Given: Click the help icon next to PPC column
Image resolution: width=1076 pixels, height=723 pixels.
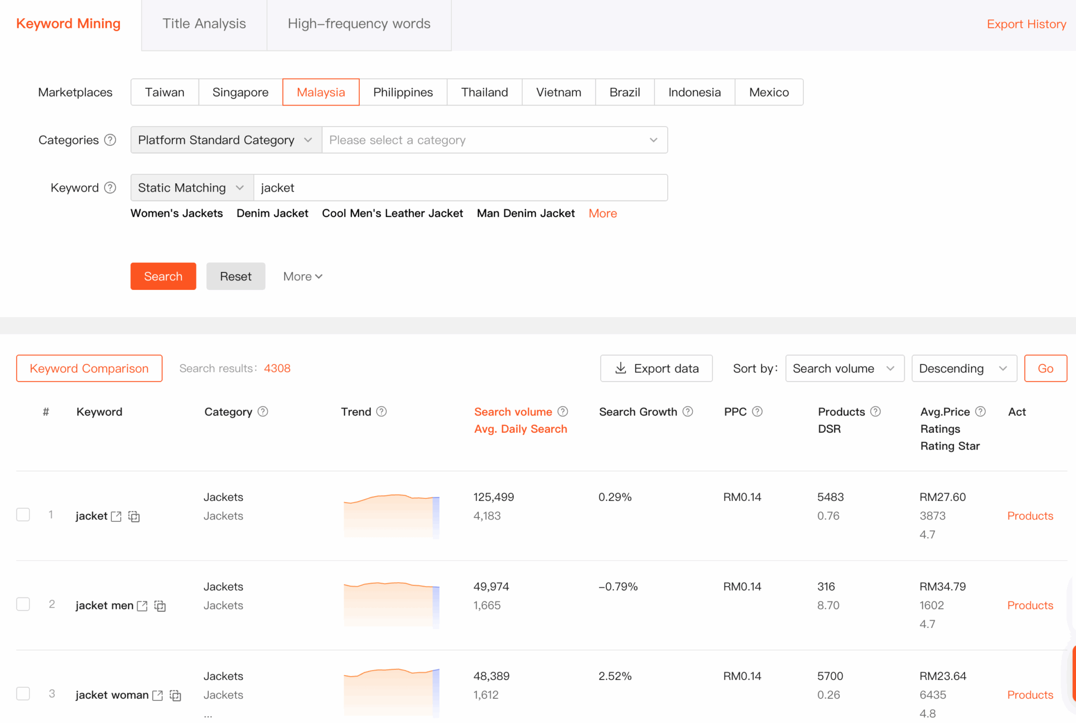Looking at the screenshot, I should point(758,412).
